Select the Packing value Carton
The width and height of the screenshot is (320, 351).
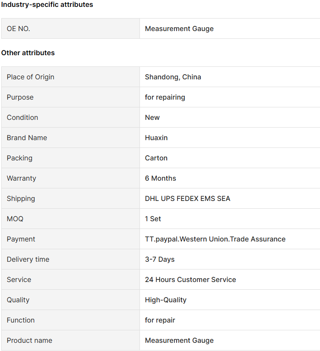point(156,158)
